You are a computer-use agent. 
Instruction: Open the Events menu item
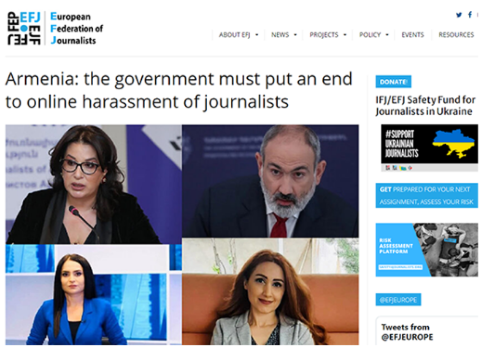tap(413, 35)
